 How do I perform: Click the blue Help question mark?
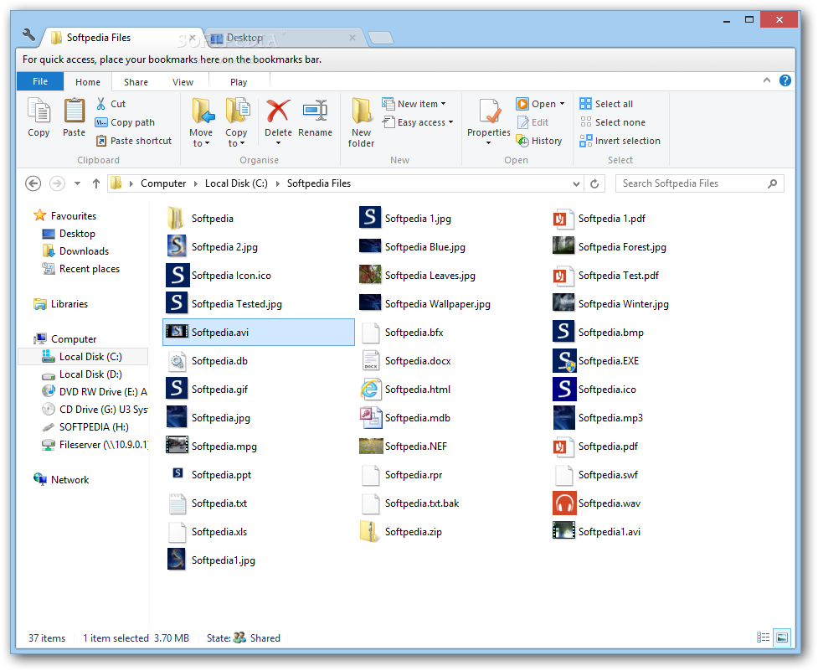point(785,80)
